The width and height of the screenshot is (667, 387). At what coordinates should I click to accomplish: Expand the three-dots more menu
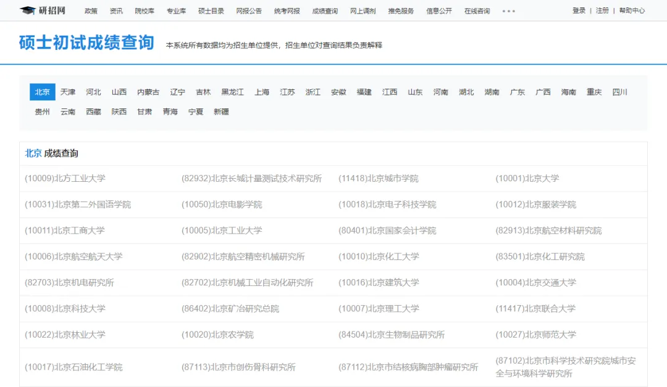(x=508, y=11)
